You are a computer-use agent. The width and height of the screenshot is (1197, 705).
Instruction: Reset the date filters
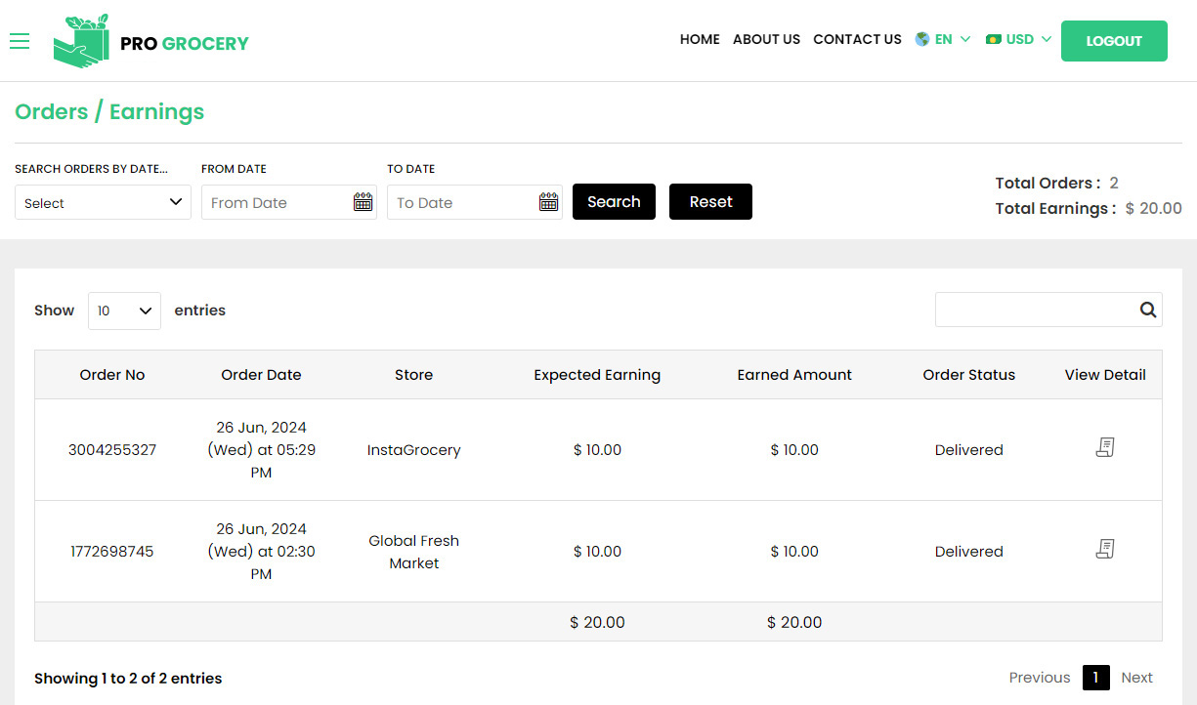710,202
